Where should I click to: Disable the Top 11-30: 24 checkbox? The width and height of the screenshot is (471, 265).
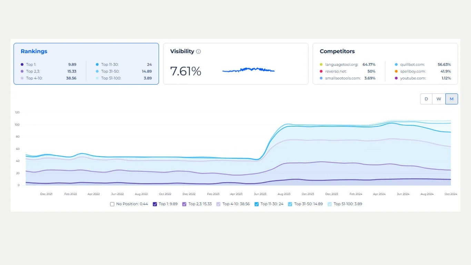coord(257,204)
